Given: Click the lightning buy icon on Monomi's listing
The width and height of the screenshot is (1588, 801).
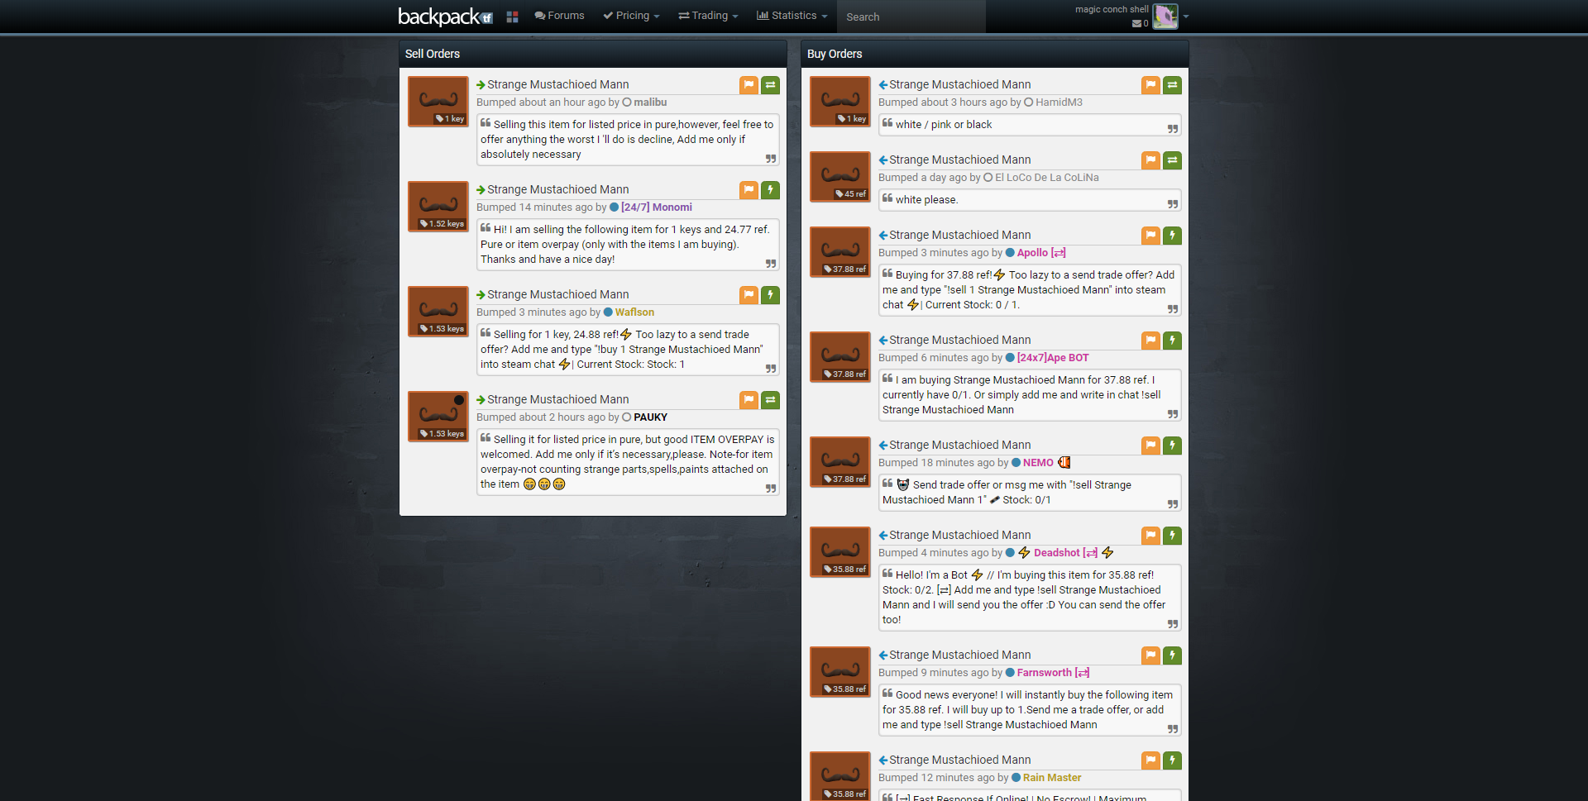Looking at the screenshot, I should tap(770, 190).
